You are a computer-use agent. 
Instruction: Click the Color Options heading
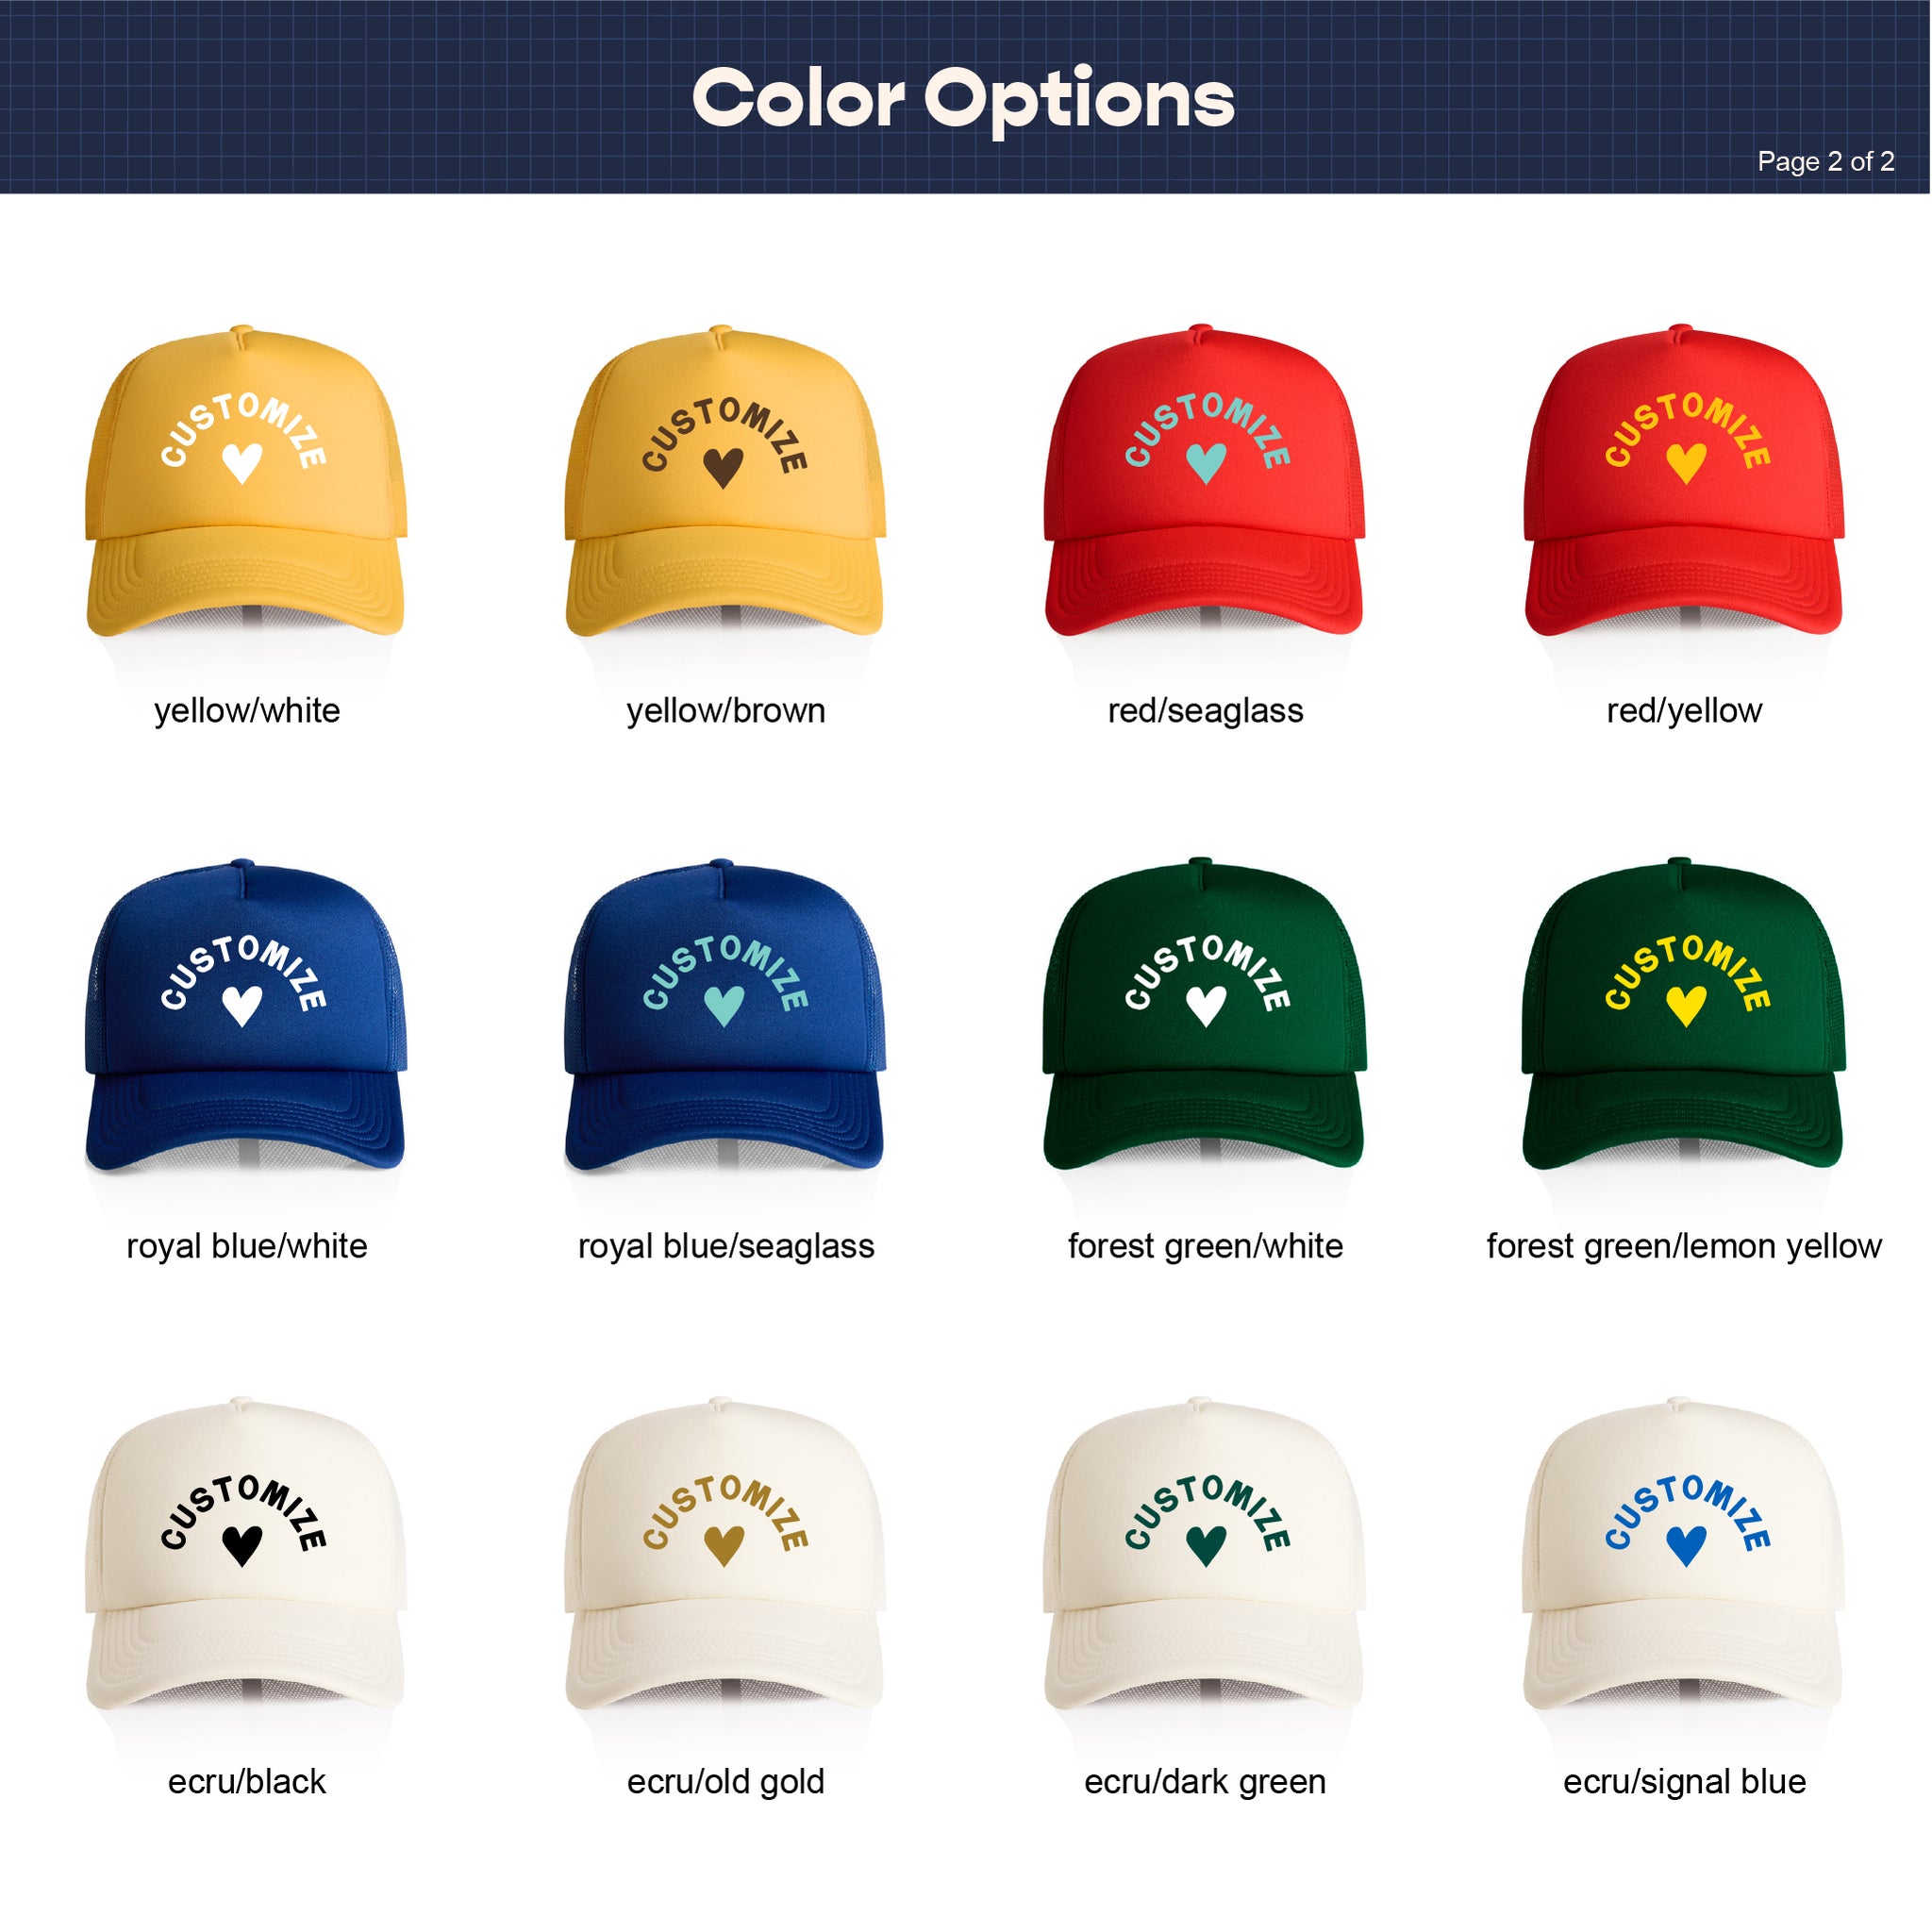coord(964,101)
